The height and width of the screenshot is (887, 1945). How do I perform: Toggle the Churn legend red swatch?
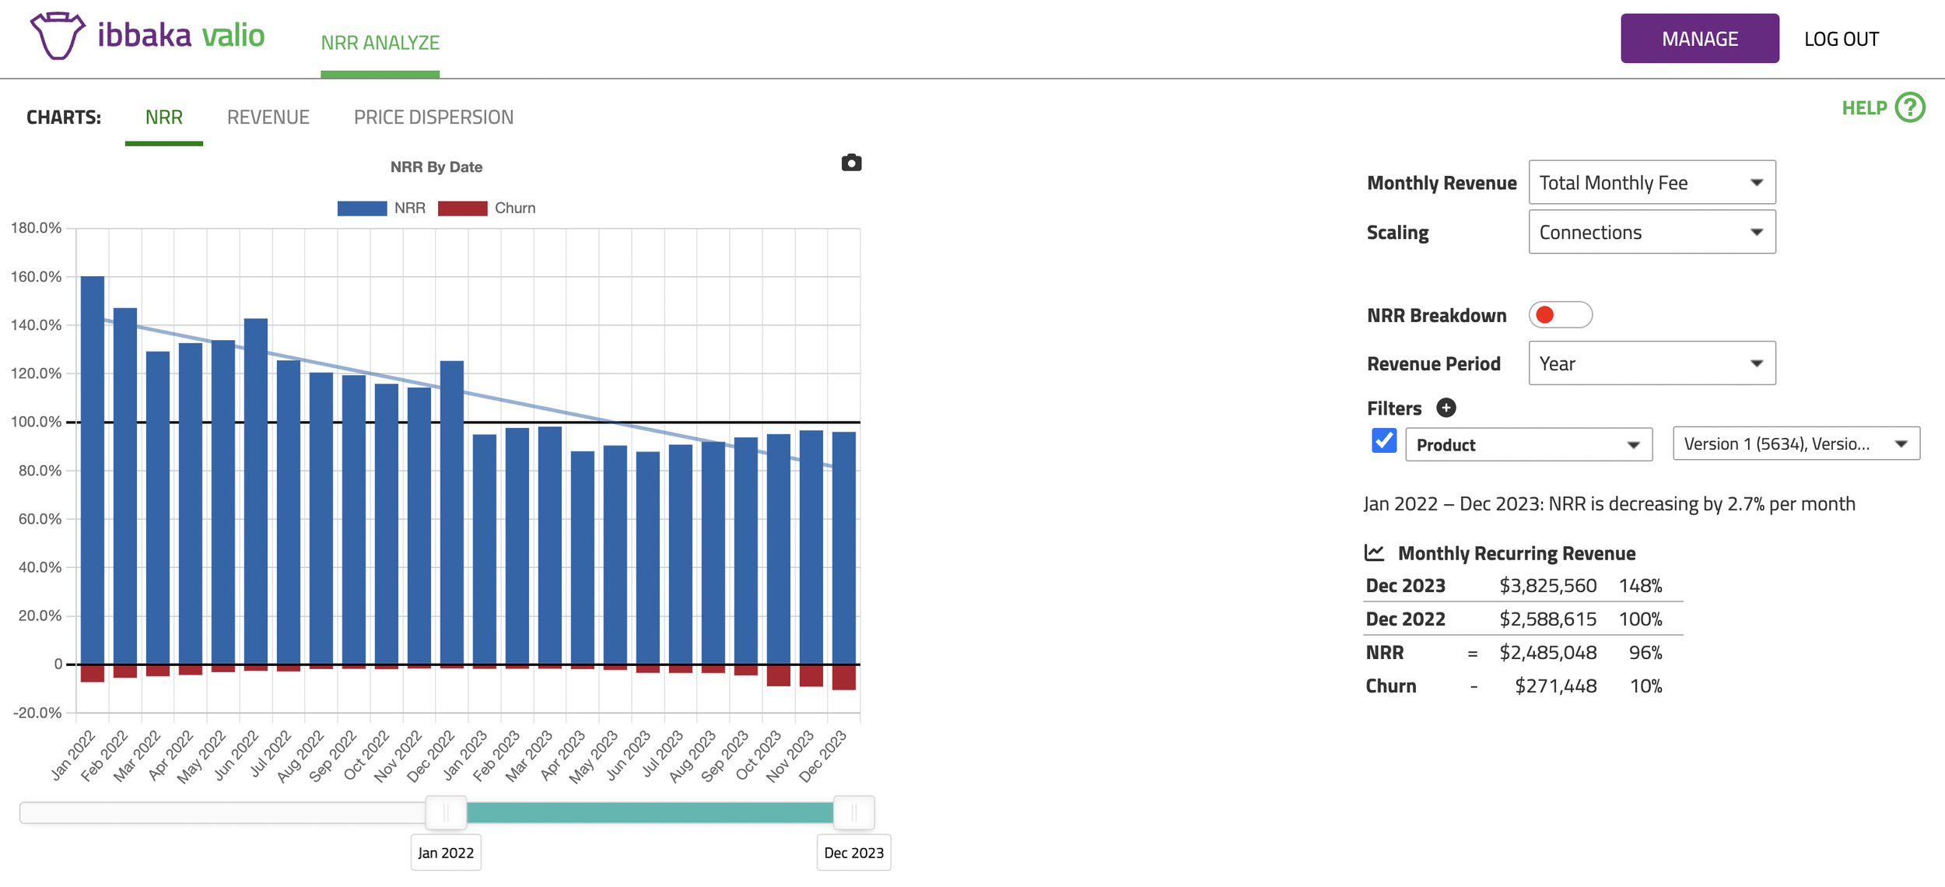tap(462, 209)
